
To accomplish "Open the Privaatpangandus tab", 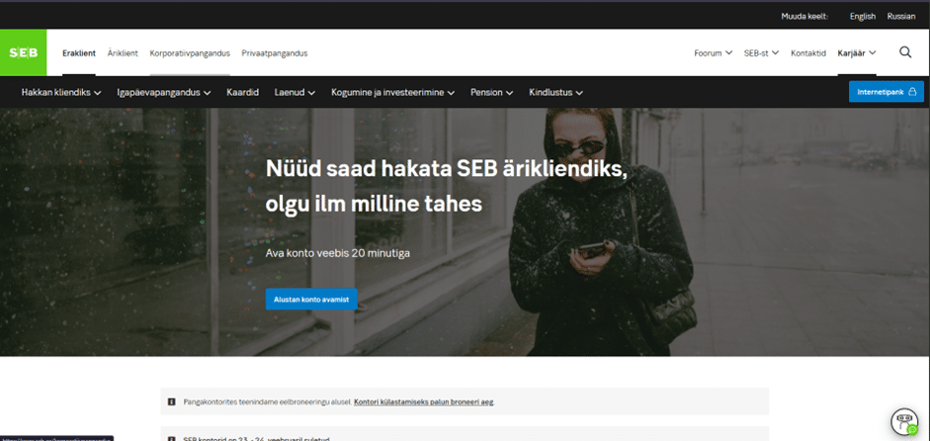I will coord(275,52).
